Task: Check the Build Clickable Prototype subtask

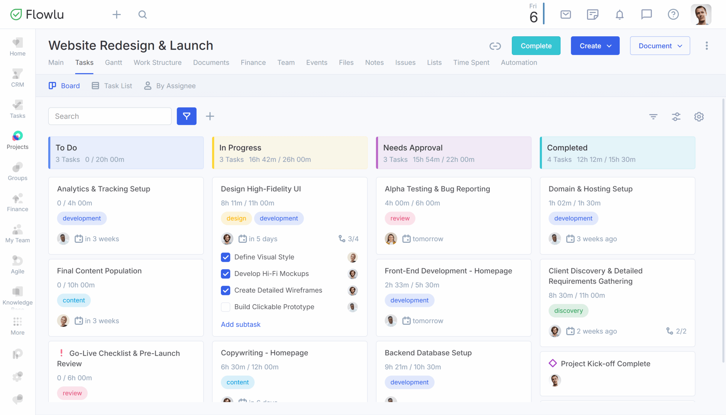Action: tap(225, 307)
